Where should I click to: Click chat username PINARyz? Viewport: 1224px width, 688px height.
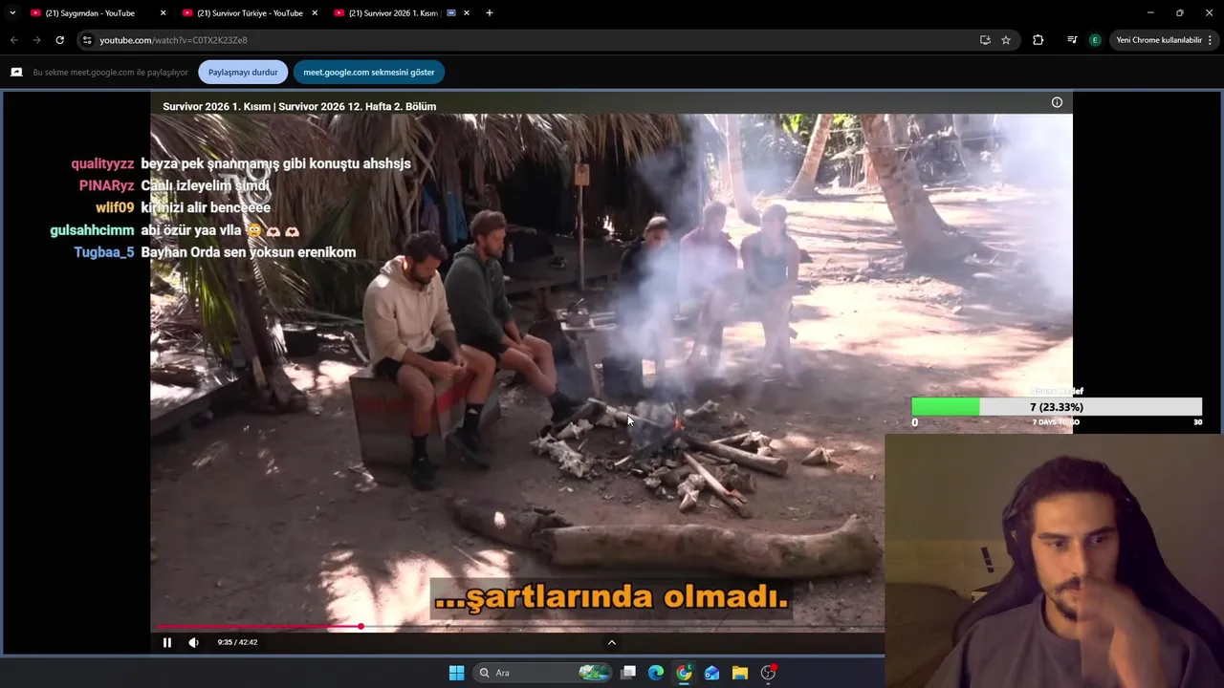(x=106, y=185)
